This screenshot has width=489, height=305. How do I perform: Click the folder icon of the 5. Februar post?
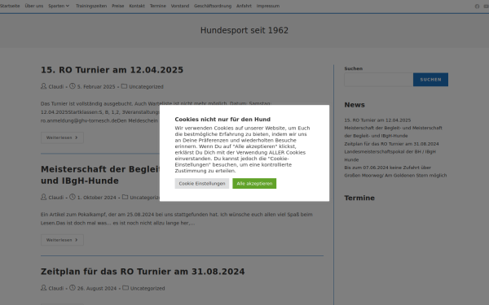tap(124, 86)
